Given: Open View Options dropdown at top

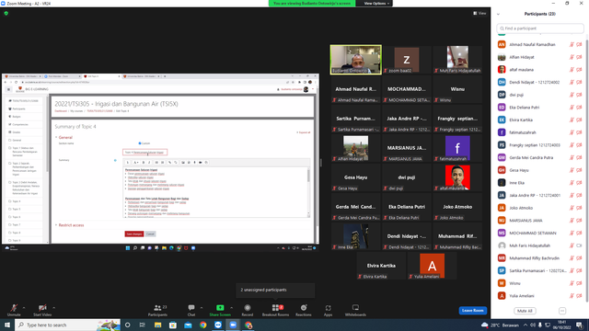Looking at the screenshot, I should pos(376,4).
